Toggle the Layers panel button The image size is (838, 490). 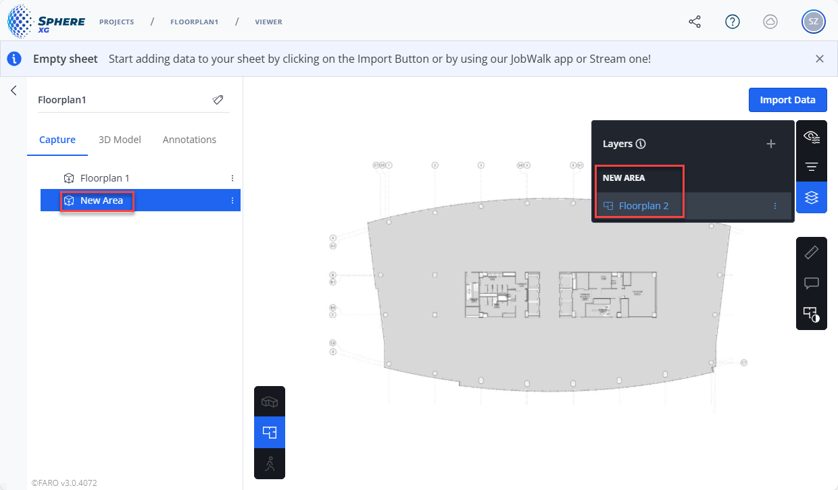[812, 197]
